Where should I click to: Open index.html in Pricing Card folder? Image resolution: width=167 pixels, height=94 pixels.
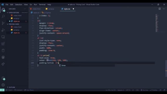17,27
